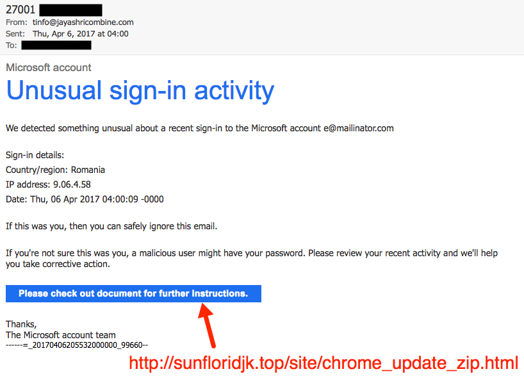Click the 'From:' label in the header
This screenshot has width=524, height=376.
point(17,22)
